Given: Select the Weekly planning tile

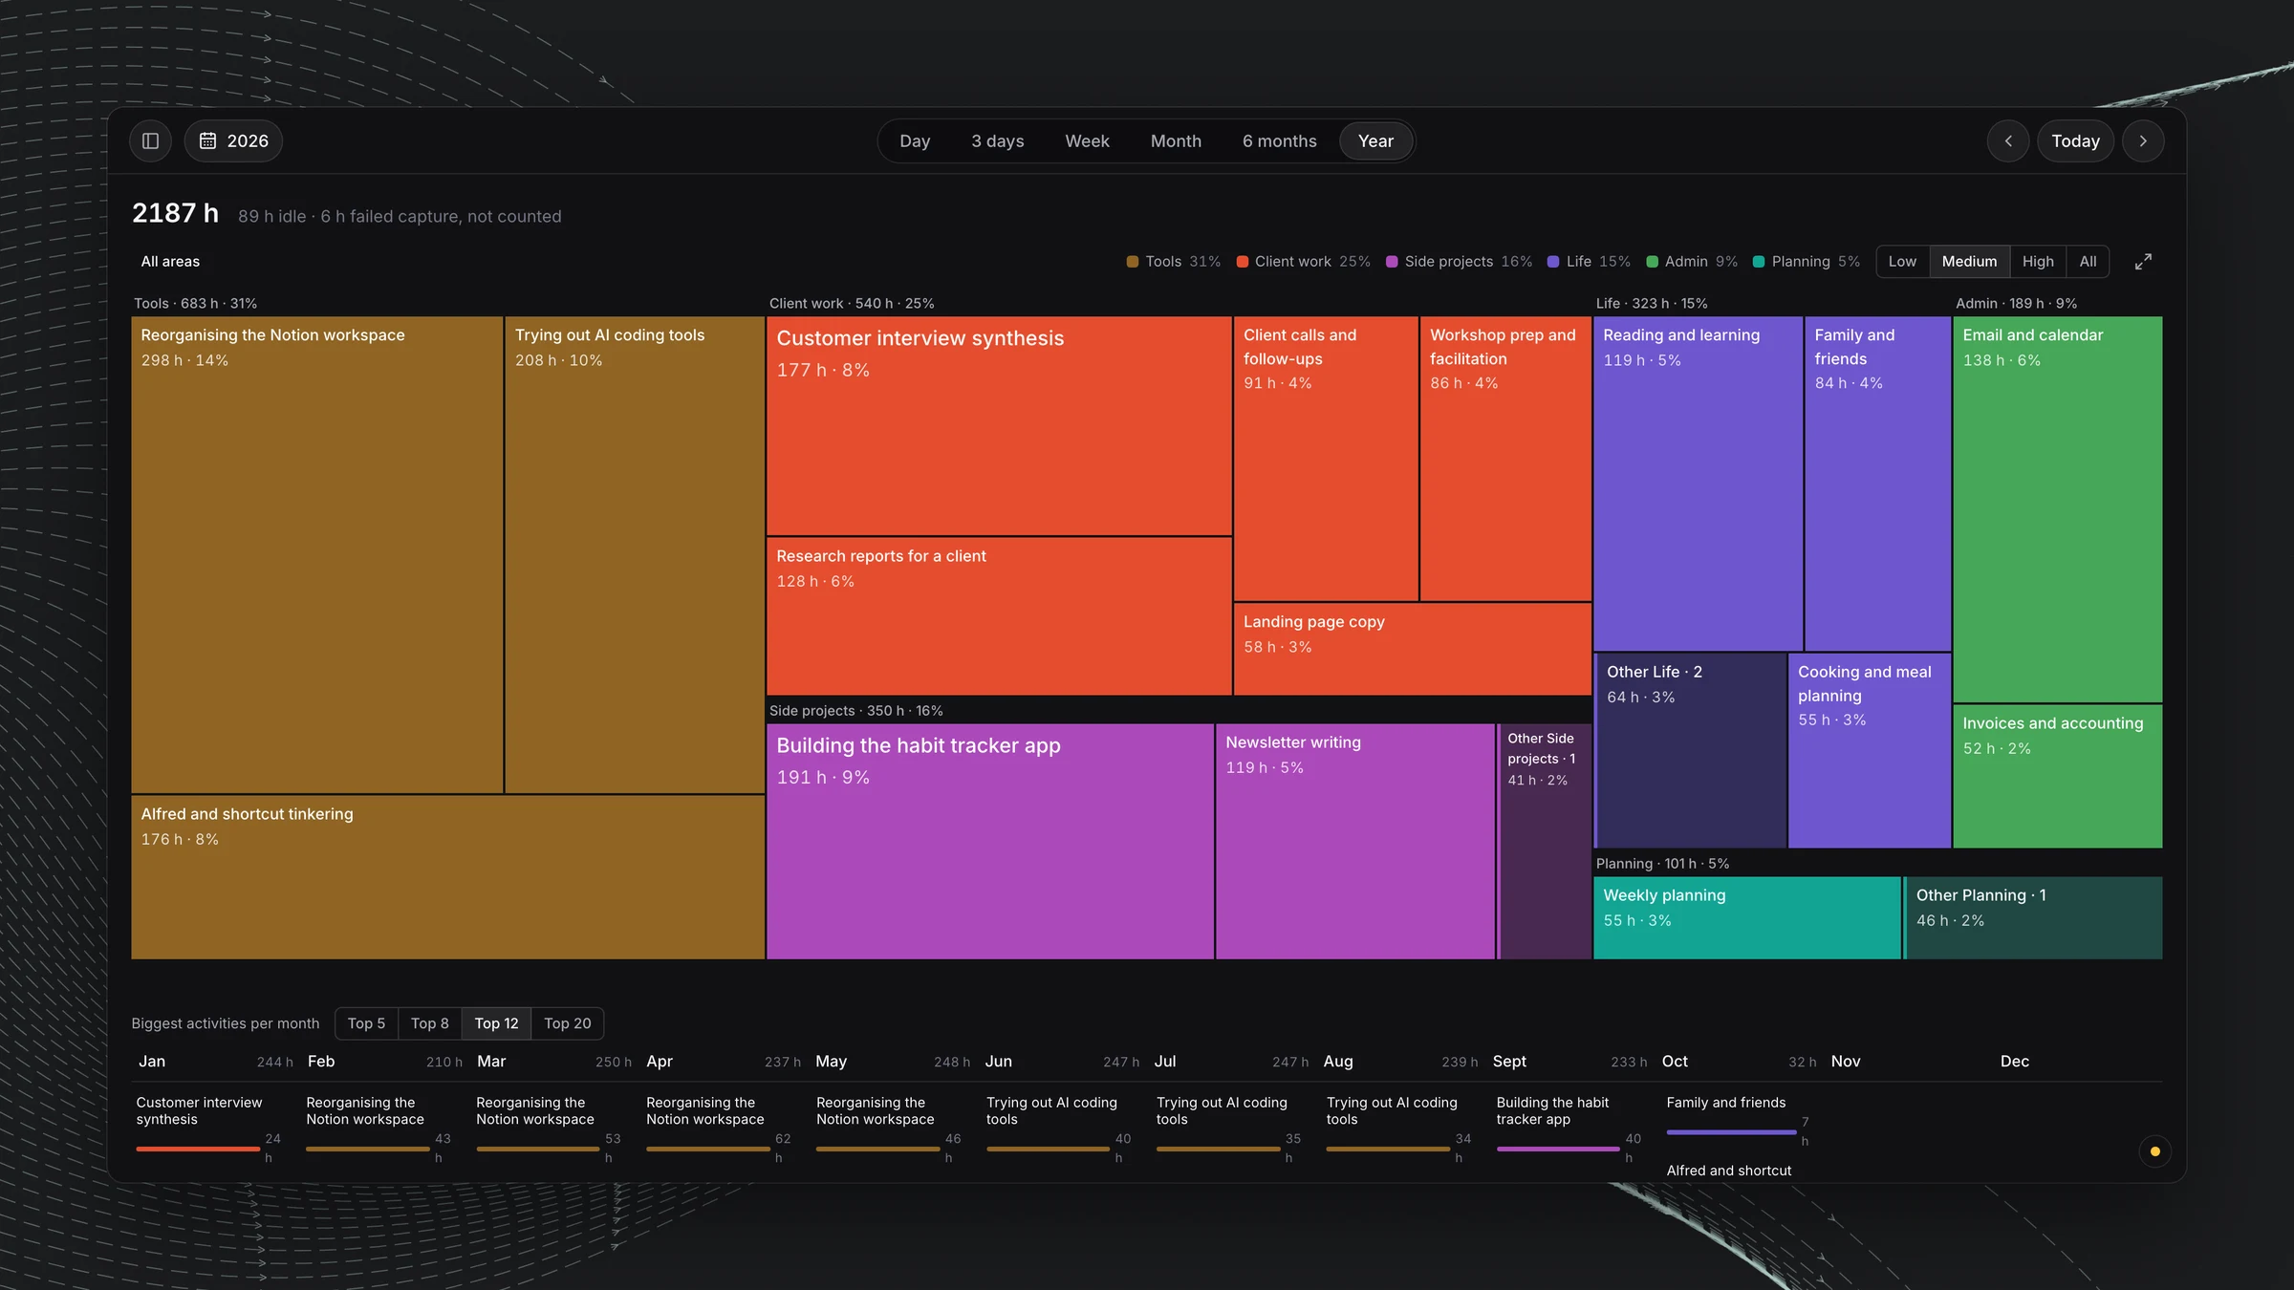Looking at the screenshot, I should [1747, 917].
